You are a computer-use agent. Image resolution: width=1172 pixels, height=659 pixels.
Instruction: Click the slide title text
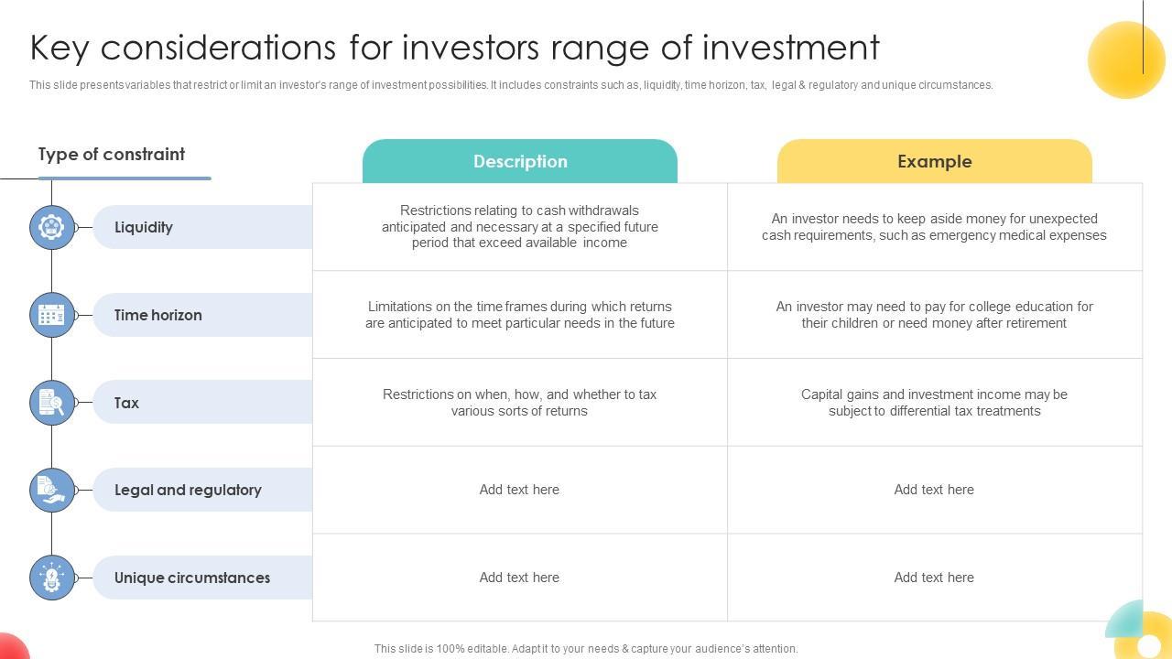point(454,48)
